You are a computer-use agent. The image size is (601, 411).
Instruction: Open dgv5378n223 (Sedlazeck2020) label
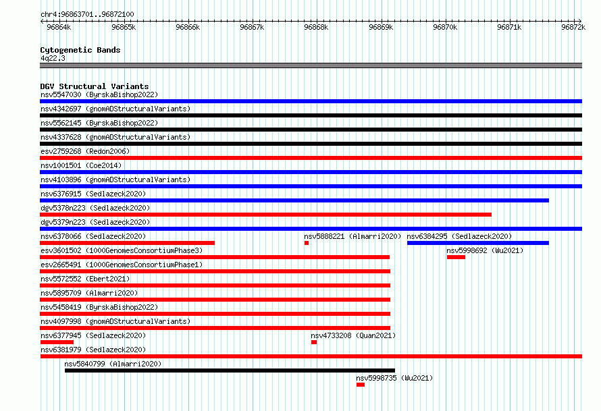[x=95, y=208]
